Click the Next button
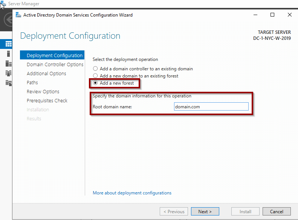Viewport: 298px width, 220px height. pyautogui.click(x=205, y=211)
